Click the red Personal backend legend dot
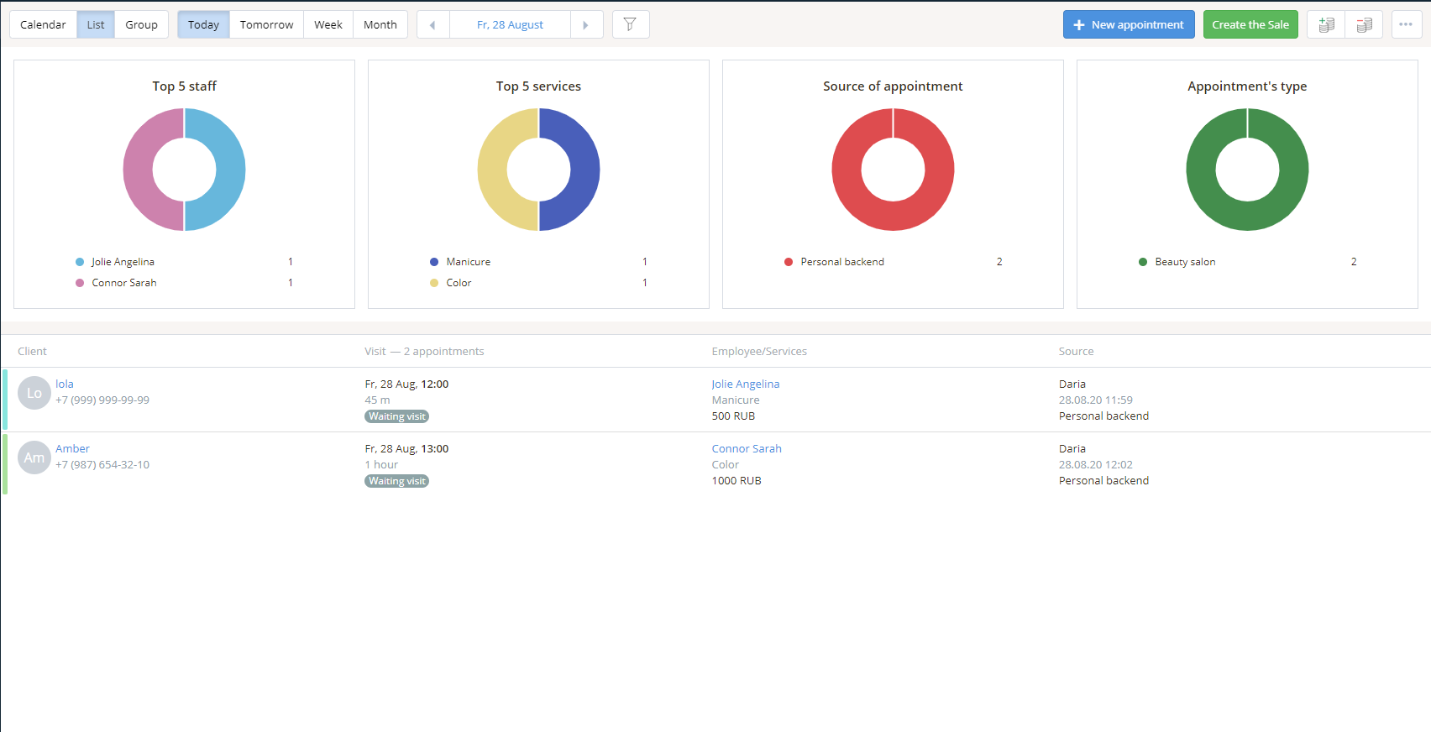Image resolution: width=1431 pixels, height=732 pixels. pyautogui.click(x=789, y=262)
